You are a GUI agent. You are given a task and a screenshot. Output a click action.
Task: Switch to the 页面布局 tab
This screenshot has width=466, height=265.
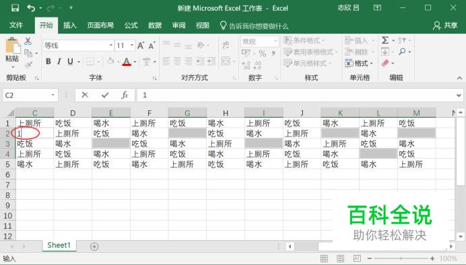point(100,26)
